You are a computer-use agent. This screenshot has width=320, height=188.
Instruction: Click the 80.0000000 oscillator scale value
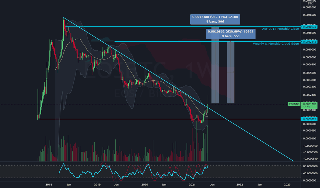310,166
